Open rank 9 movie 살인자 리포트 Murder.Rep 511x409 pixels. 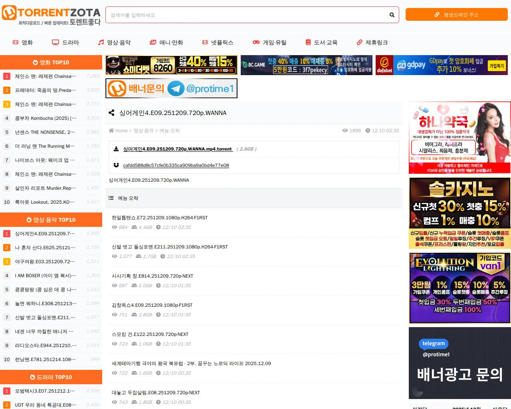click(46, 188)
